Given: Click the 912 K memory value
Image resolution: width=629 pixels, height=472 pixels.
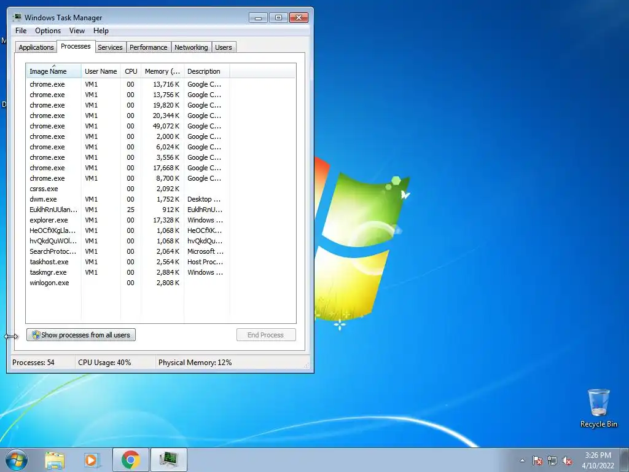Looking at the screenshot, I should pyautogui.click(x=171, y=210).
